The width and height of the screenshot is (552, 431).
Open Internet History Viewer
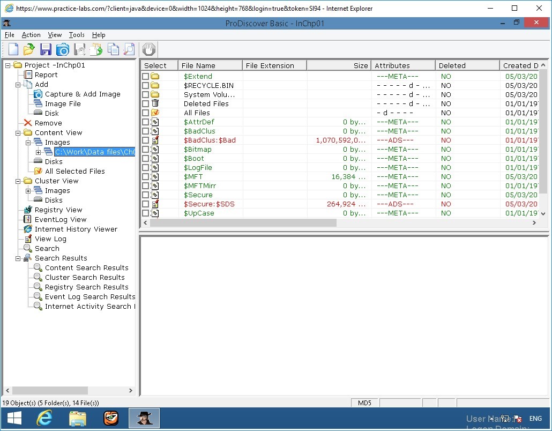[76, 229]
